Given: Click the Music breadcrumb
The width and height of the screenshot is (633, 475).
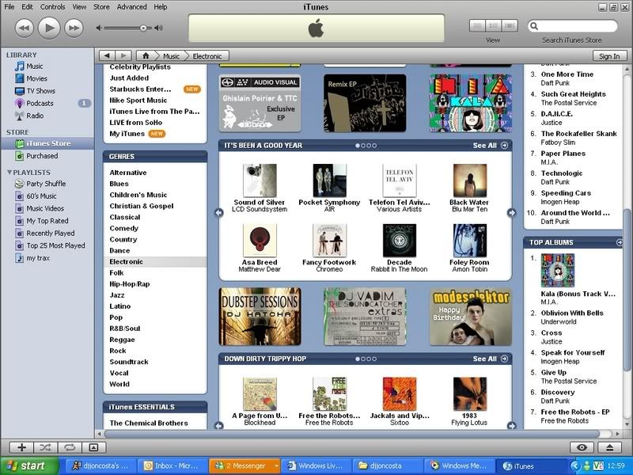Looking at the screenshot, I should (171, 56).
